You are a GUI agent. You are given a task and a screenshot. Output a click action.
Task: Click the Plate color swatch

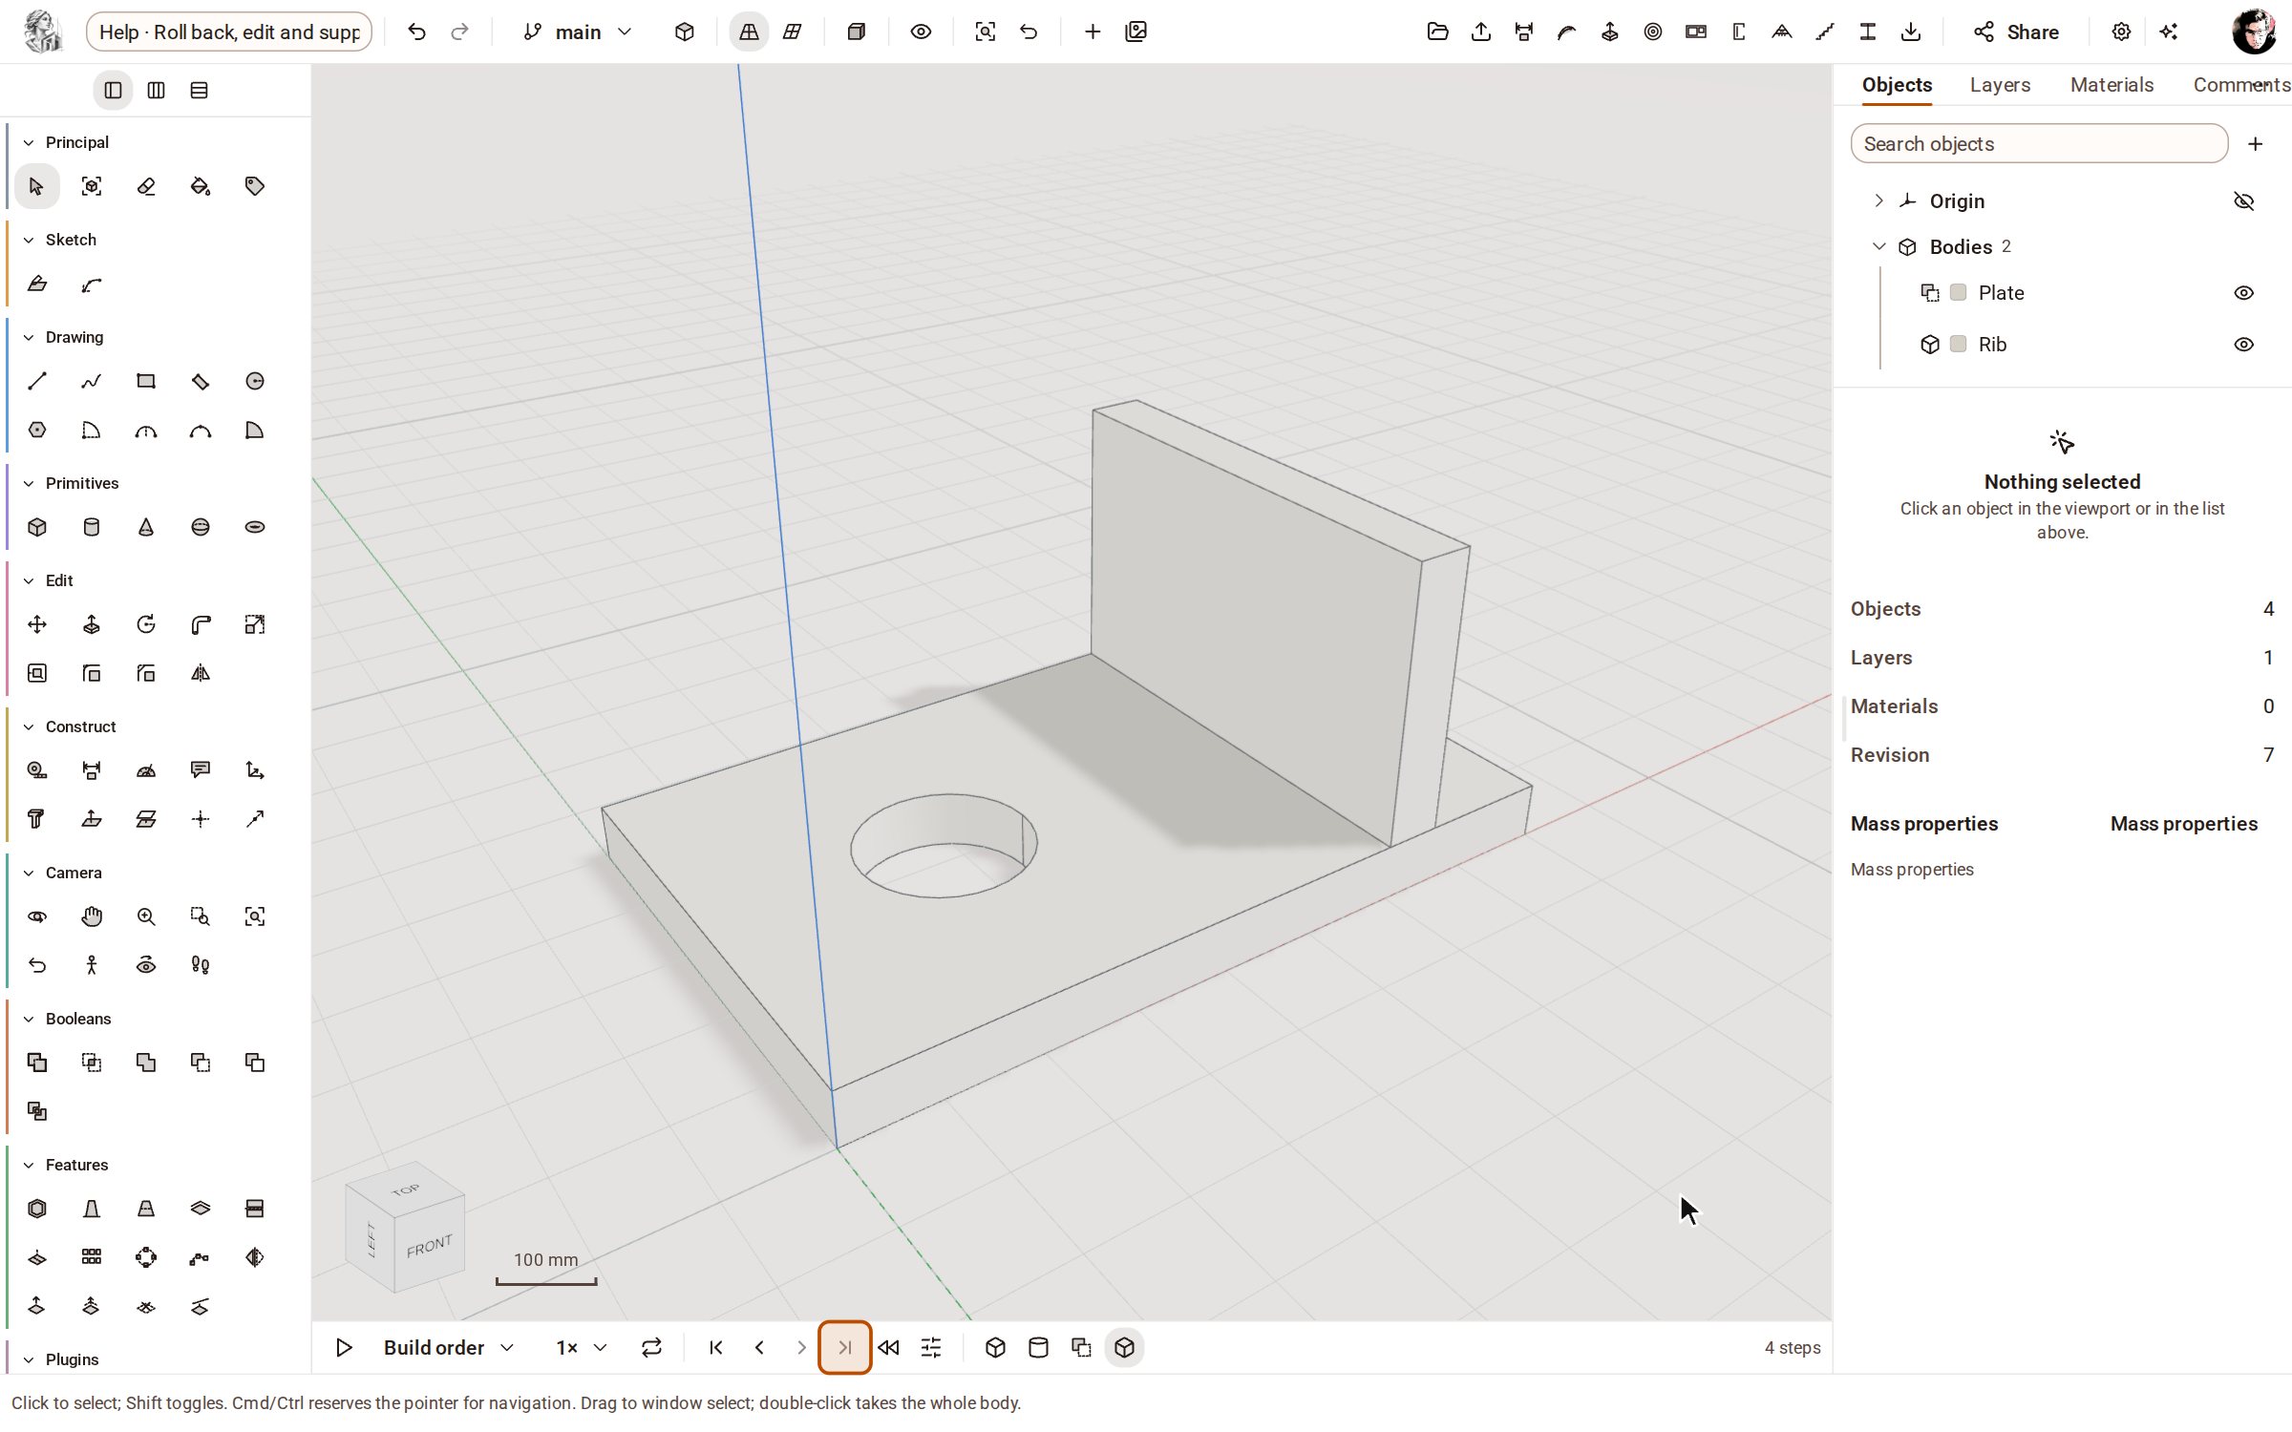tap(1959, 293)
